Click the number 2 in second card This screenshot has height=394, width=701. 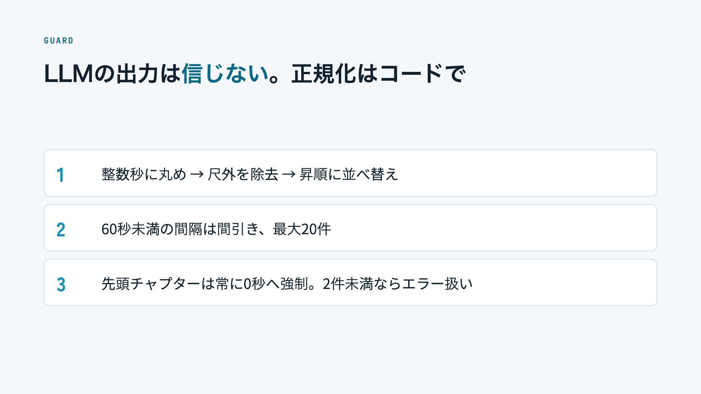[61, 229]
